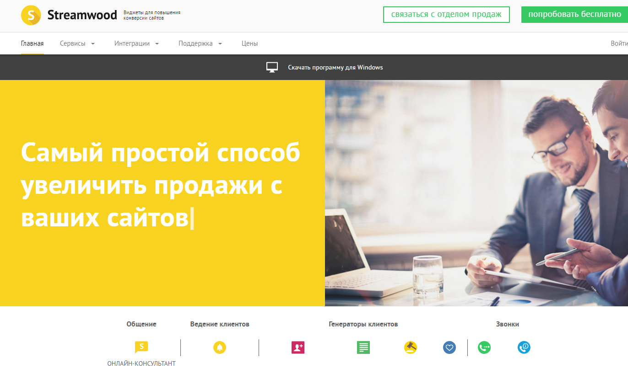Image resolution: width=628 pixels, height=374 pixels.
Task: Click the monitor icon in the download bar
Action: 272,67
